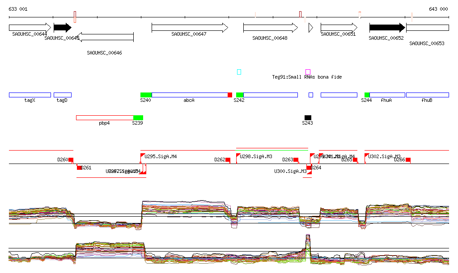
Task: Click the red pbp4 segment box
Action: (x=105, y=118)
